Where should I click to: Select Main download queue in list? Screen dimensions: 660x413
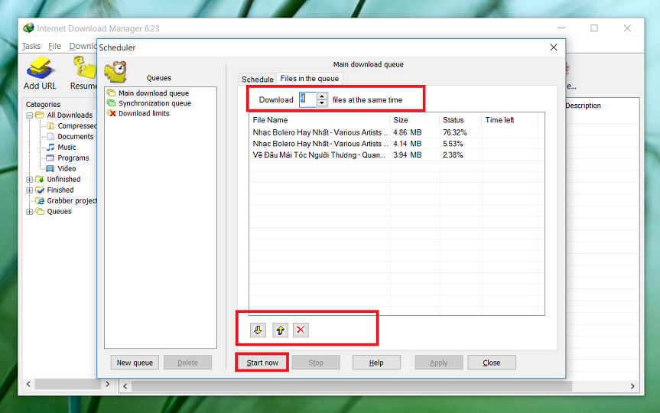click(x=154, y=93)
